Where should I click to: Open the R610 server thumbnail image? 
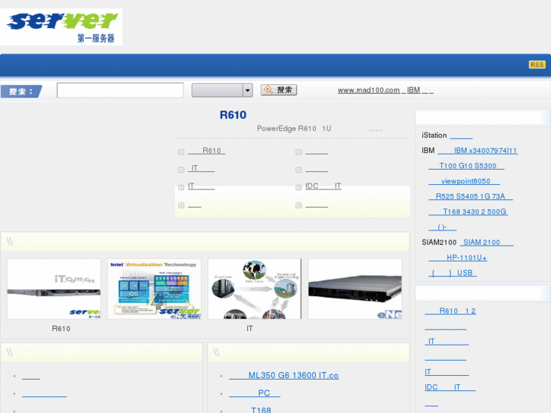point(54,289)
